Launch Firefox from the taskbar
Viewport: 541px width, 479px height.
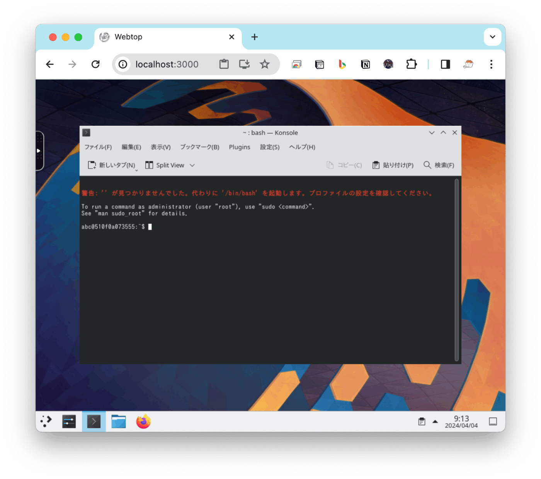click(143, 421)
